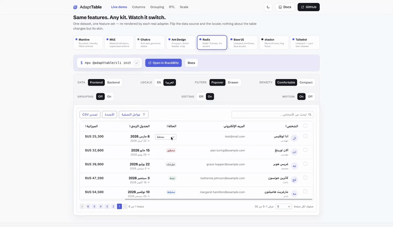Check the alan.turing row checkbox
Image resolution: width=393 pixels, height=227 pixels.
coord(305,150)
